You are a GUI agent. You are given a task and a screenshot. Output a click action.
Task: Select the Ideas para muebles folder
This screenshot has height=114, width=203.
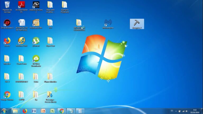tap(50, 7)
